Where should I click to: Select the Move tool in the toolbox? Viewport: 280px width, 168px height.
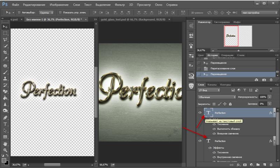5,27
